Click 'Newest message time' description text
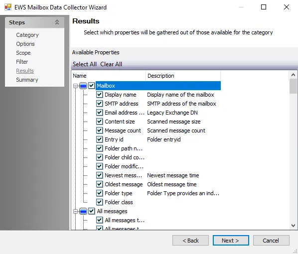The height and width of the screenshot is (254, 298). point(173,175)
